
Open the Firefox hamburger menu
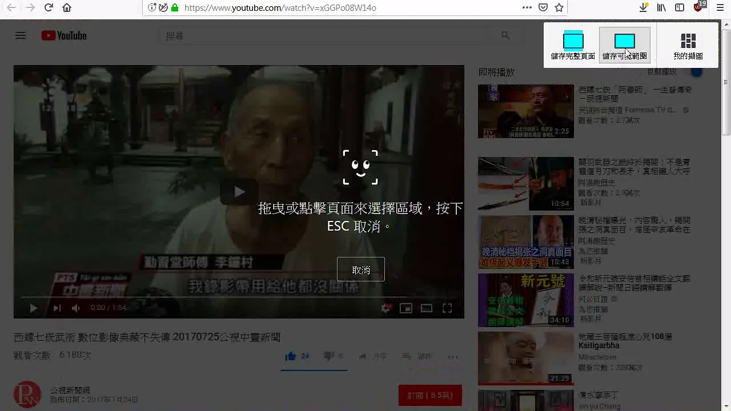(720, 7)
